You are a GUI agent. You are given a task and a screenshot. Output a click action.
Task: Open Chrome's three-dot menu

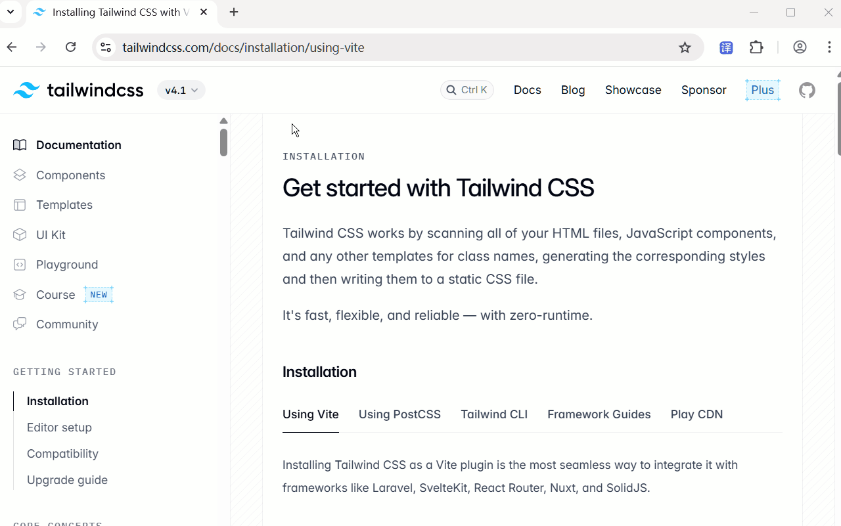point(830,47)
